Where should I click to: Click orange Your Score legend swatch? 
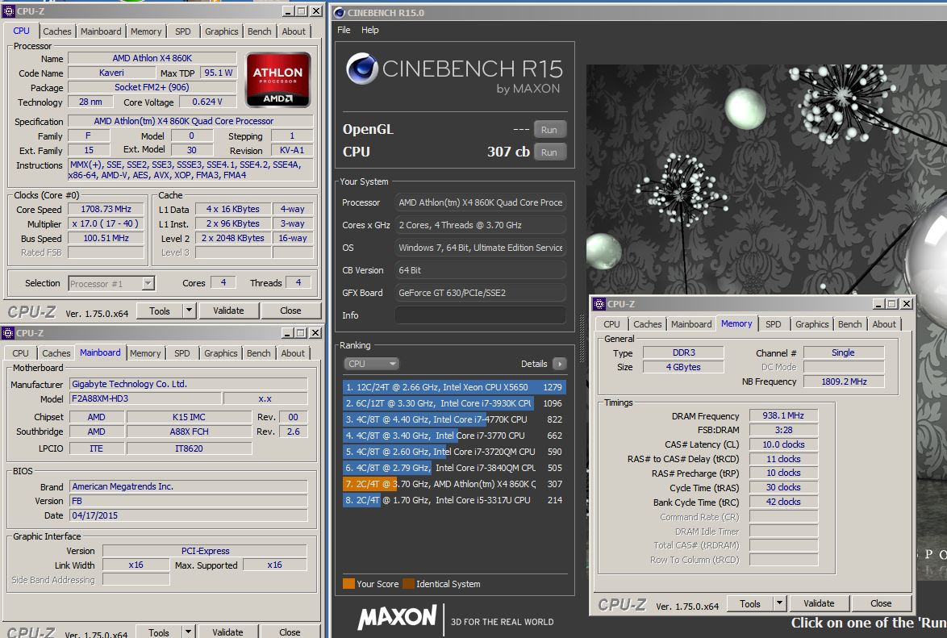tap(348, 584)
